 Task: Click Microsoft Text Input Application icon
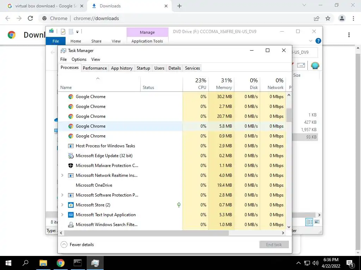[x=71, y=215]
